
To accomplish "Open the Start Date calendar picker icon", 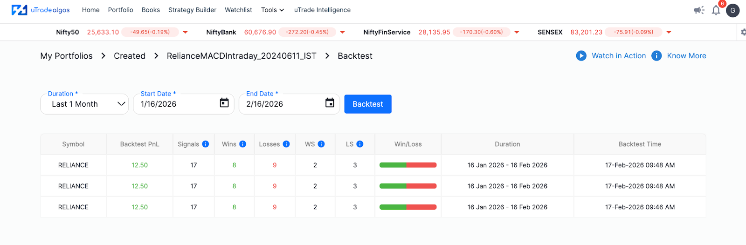I will [x=224, y=103].
